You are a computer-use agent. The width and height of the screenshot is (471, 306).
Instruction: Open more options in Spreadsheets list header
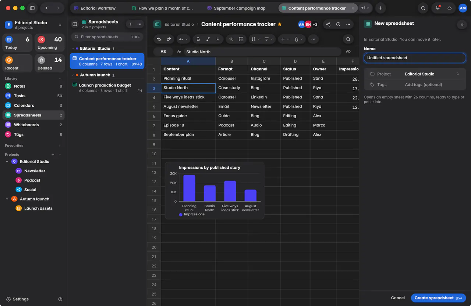(x=139, y=24)
